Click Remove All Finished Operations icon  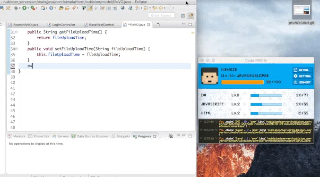pyautogui.click(x=171, y=136)
